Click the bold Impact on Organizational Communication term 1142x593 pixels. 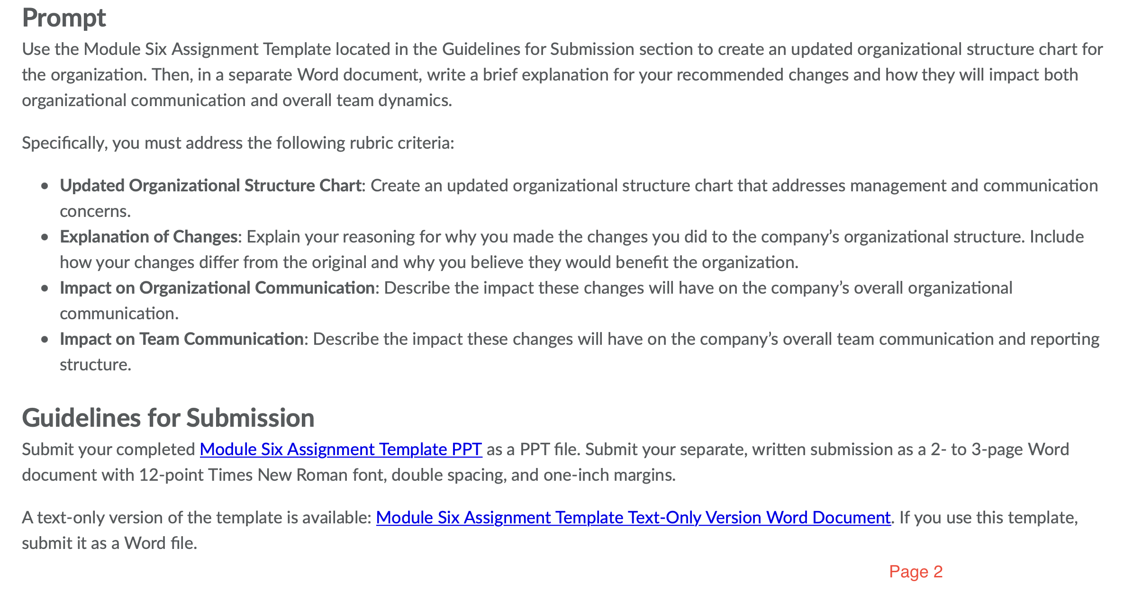coord(217,288)
